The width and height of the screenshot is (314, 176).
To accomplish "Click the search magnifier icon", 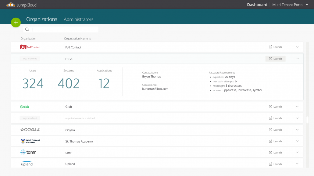I will pyautogui.click(x=27, y=29).
